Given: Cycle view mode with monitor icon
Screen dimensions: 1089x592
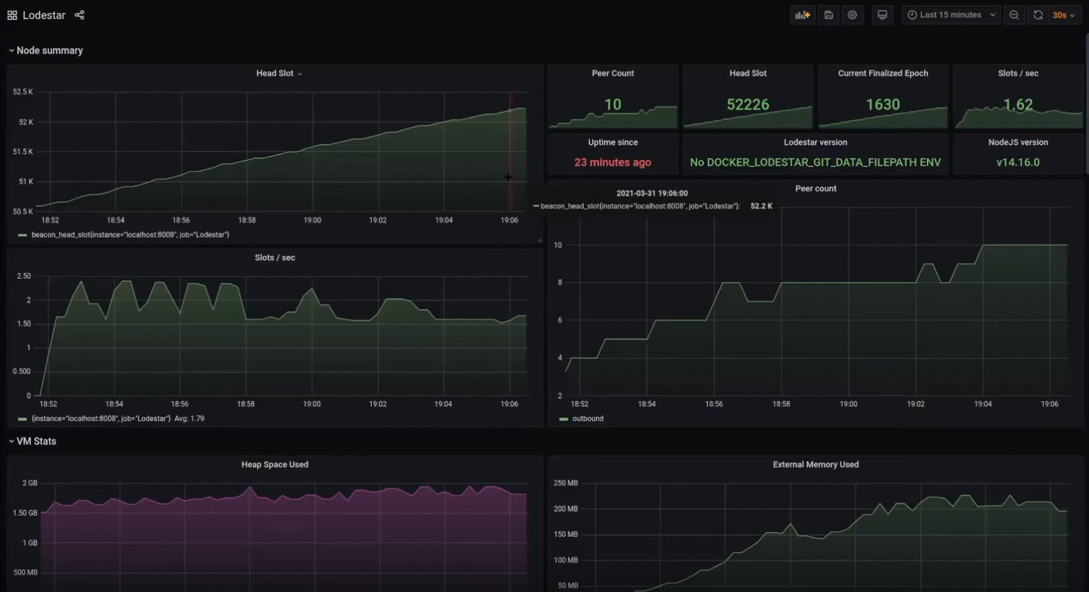Looking at the screenshot, I should pos(882,15).
